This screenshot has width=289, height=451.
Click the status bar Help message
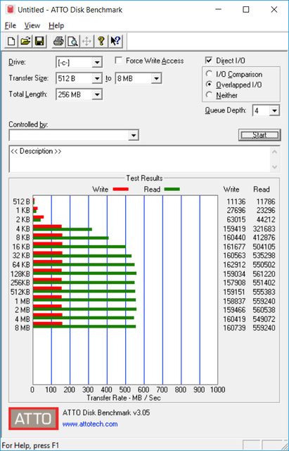[30, 445]
